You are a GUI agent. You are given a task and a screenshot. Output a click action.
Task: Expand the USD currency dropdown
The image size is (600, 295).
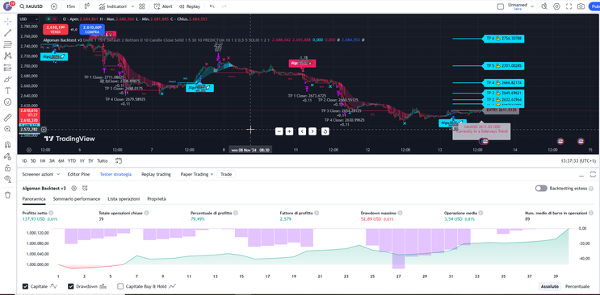click(x=29, y=19)
